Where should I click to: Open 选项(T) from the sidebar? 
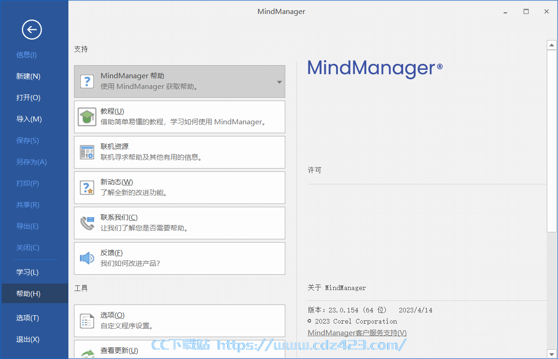tap(27, 318)
